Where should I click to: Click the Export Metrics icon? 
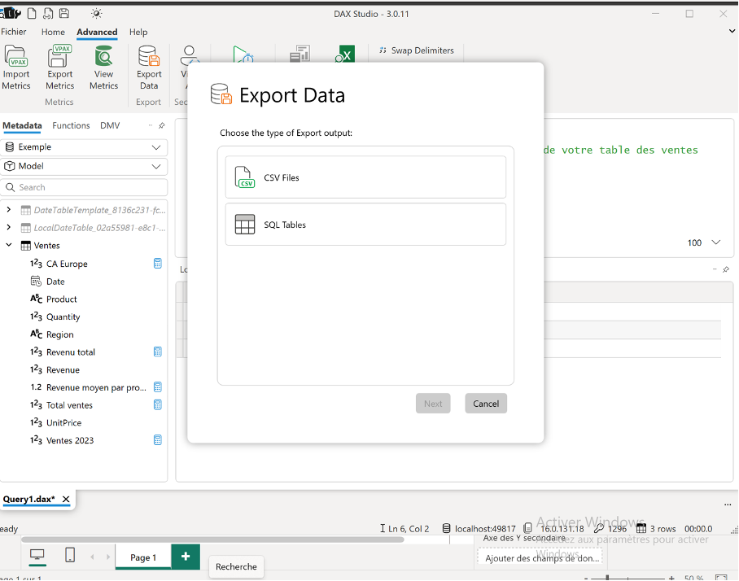pos(59,56)
